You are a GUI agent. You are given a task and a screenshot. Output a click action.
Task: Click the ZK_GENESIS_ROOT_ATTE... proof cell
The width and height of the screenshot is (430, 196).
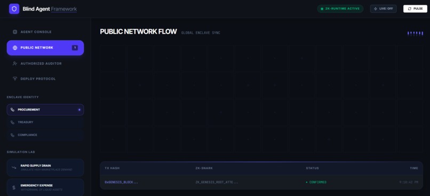pyautogui.click(x=217, y=182)
